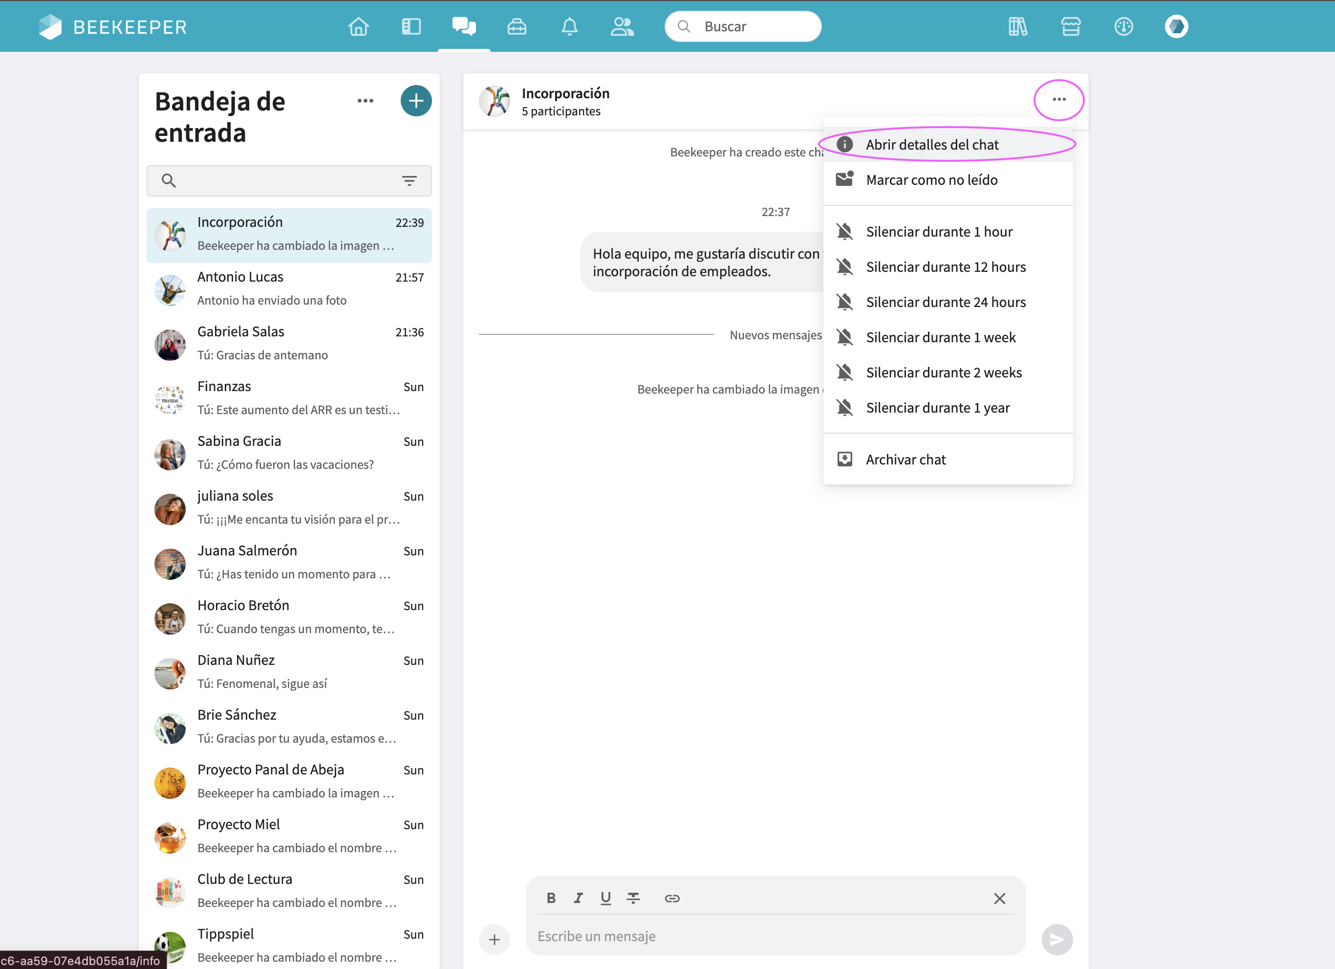Screen dimensions: 1335x969
Task: Select Marcar como no leído
Action: [x=947, y=179]
